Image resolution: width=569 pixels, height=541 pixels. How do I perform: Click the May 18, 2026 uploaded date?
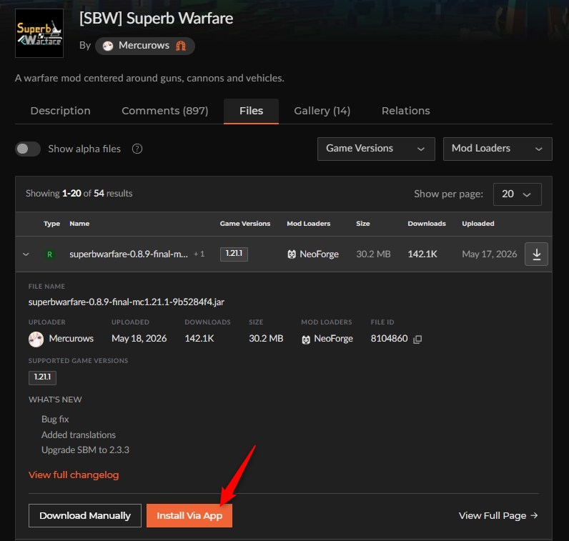pyautogui.click(x=139, y=339)
